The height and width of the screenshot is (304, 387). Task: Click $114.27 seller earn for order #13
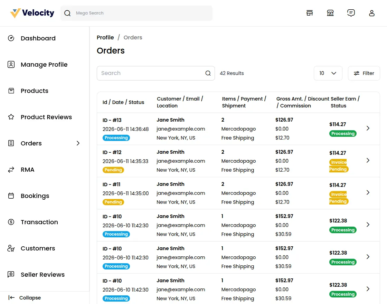point(338,124)
